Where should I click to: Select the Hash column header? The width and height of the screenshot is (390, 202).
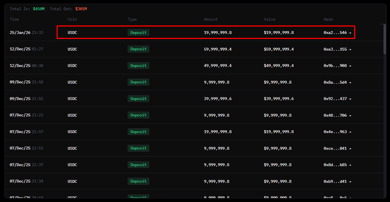(x=328, y=19)
